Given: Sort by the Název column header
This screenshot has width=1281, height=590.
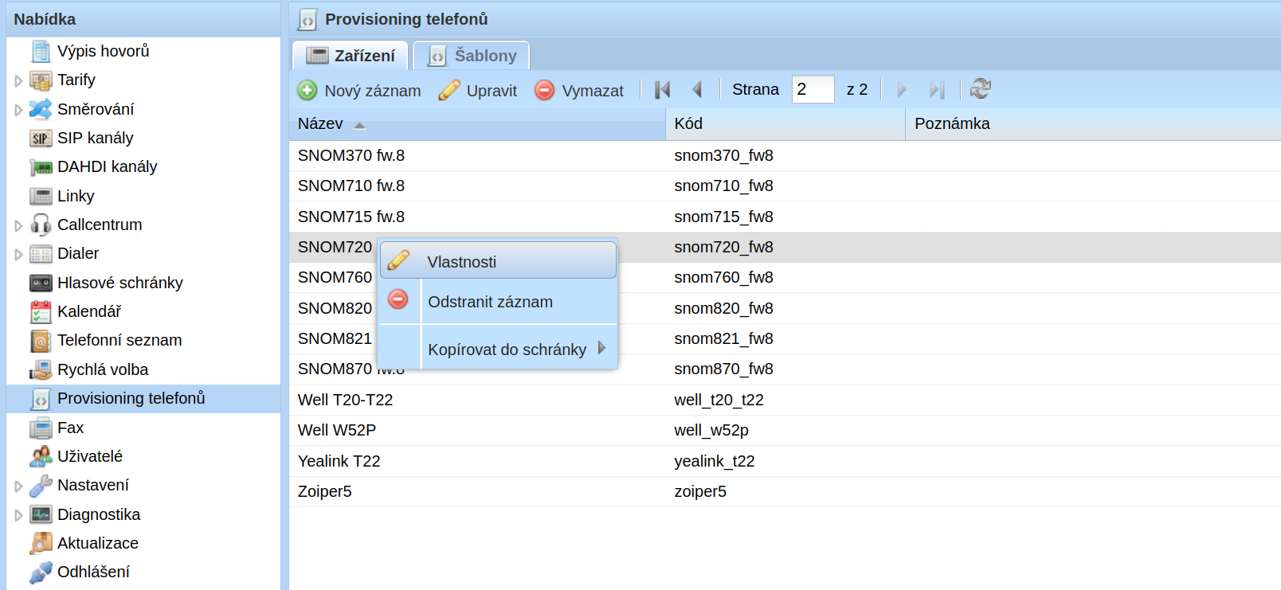Looking at the screenshot, I should pos(477,124).
